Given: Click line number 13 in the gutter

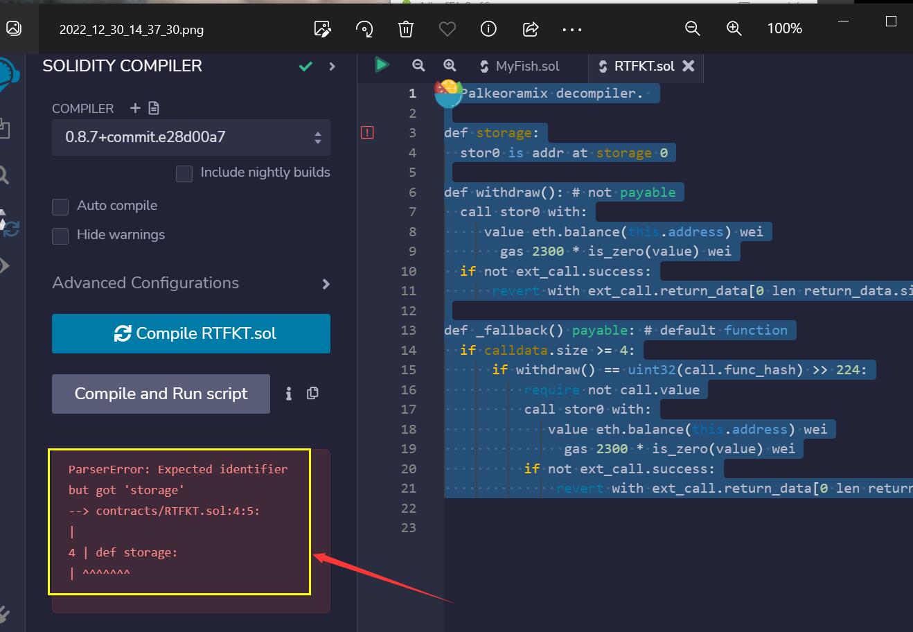Looking at the screenshot, I should [x=409, y=331].
